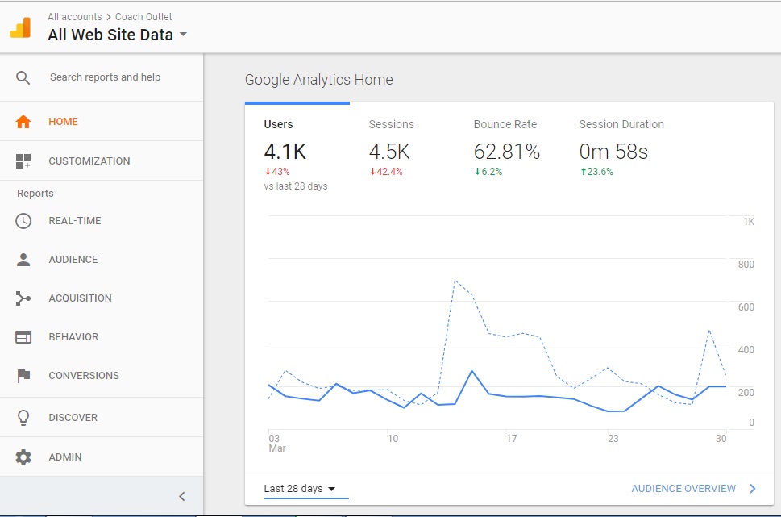
Task: Open the ADMIN menu item
Action: 102,457
